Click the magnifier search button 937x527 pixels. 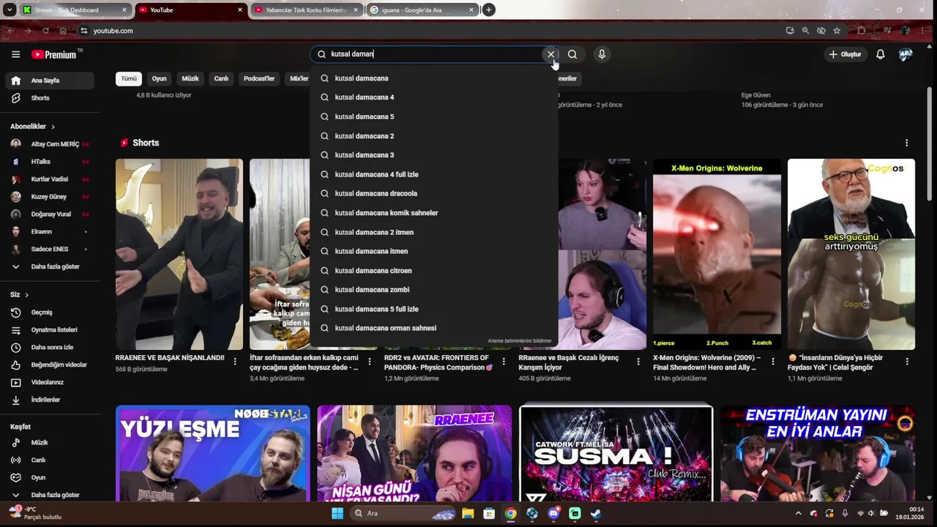coord(572,54)
